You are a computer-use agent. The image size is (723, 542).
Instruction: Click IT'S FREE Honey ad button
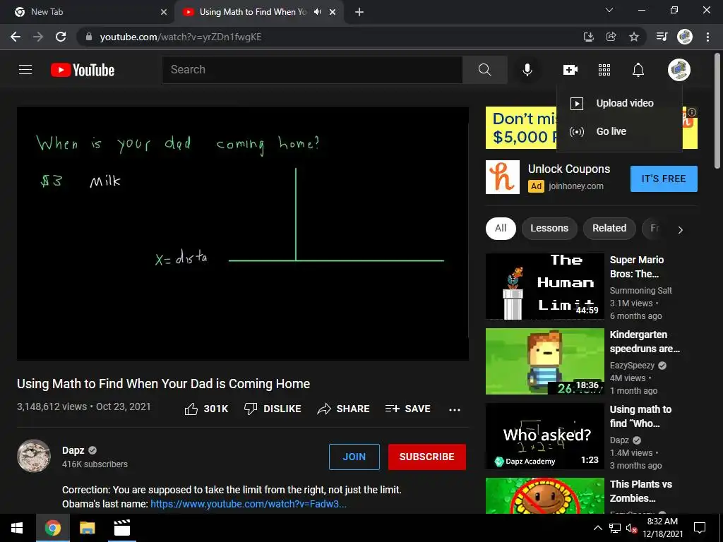[x=664, y=179]
